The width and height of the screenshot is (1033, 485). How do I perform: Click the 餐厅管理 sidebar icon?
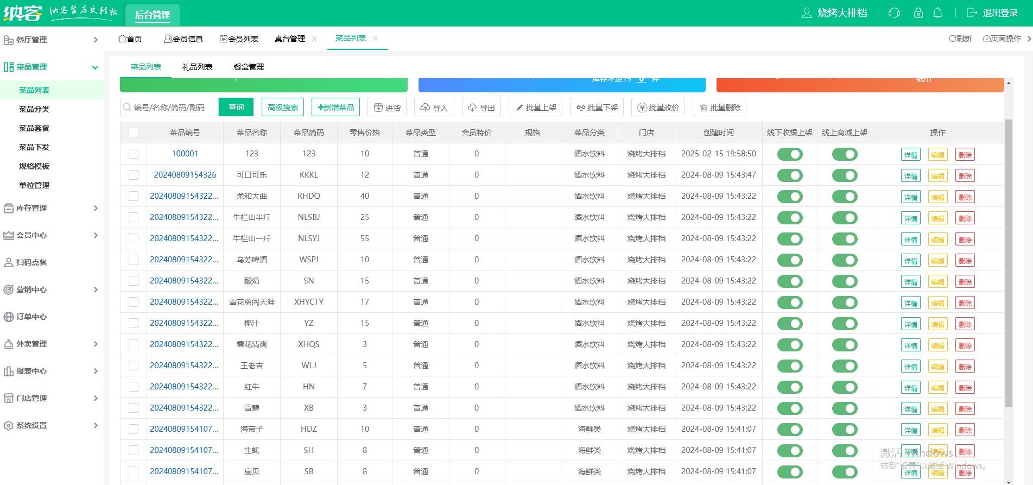point(9,40)
